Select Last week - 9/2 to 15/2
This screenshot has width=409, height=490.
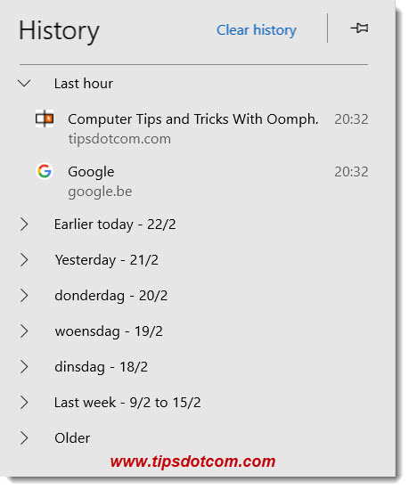pyautogui.click(x=127, y=403)
